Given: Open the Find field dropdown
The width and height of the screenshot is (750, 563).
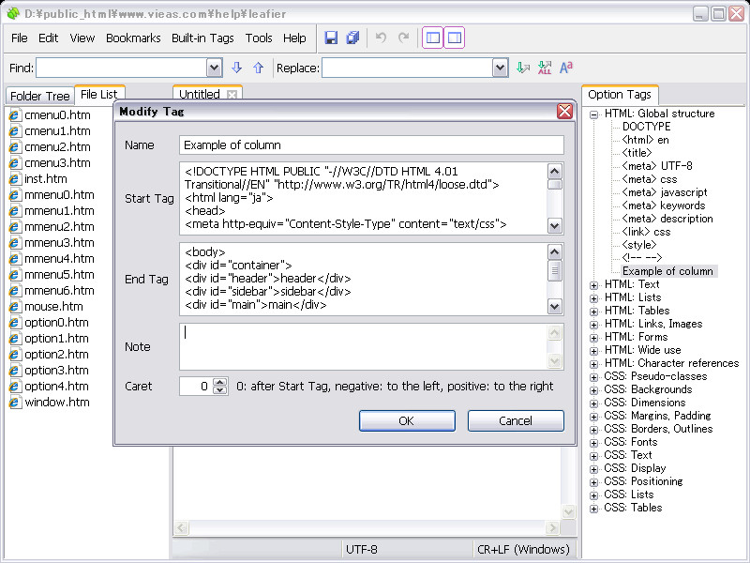Looking at the screenshot, I should click(x=213, y=68).
